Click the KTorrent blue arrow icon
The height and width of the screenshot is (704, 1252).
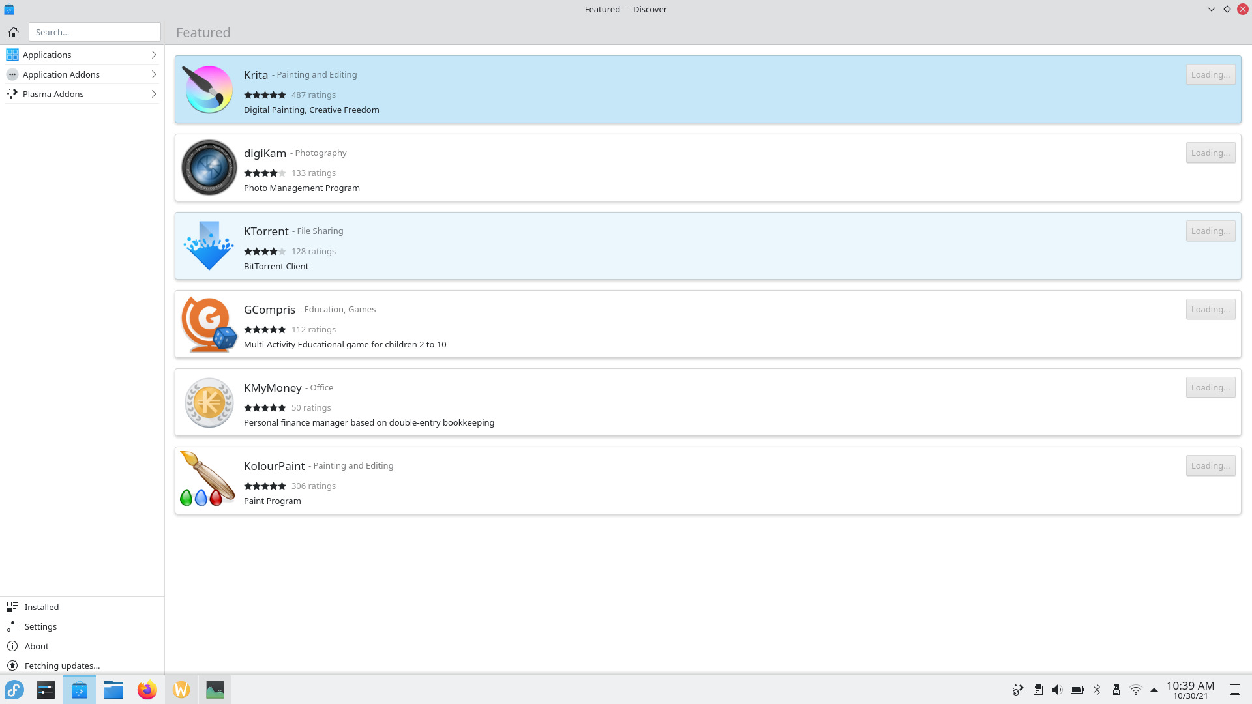(x=209, y=246)
